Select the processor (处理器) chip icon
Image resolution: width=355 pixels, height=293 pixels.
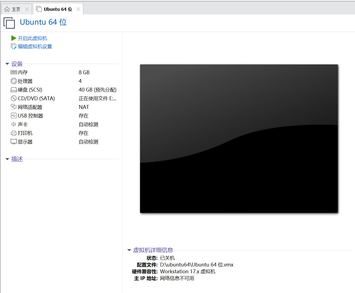point(14,81)
